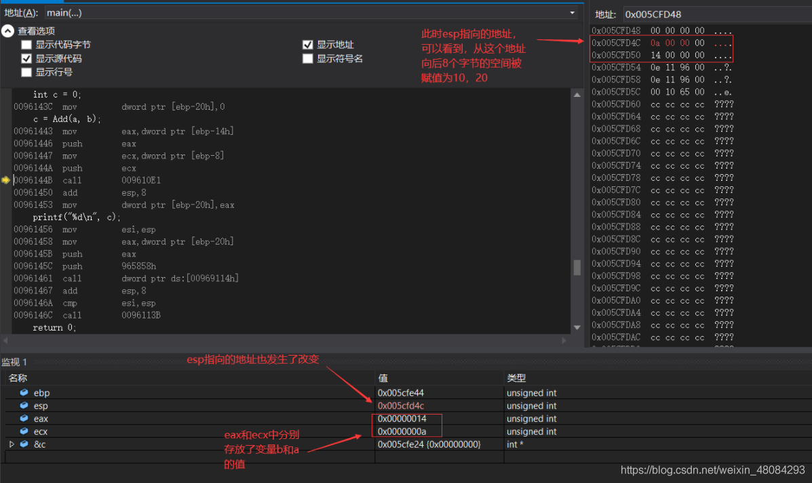
Task: Expand the &c watch entry
Action: coord(12,444)
